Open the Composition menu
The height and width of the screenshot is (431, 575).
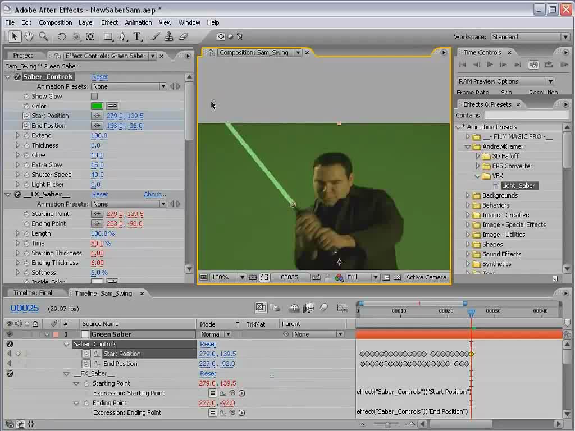click(x=56, y=22)
